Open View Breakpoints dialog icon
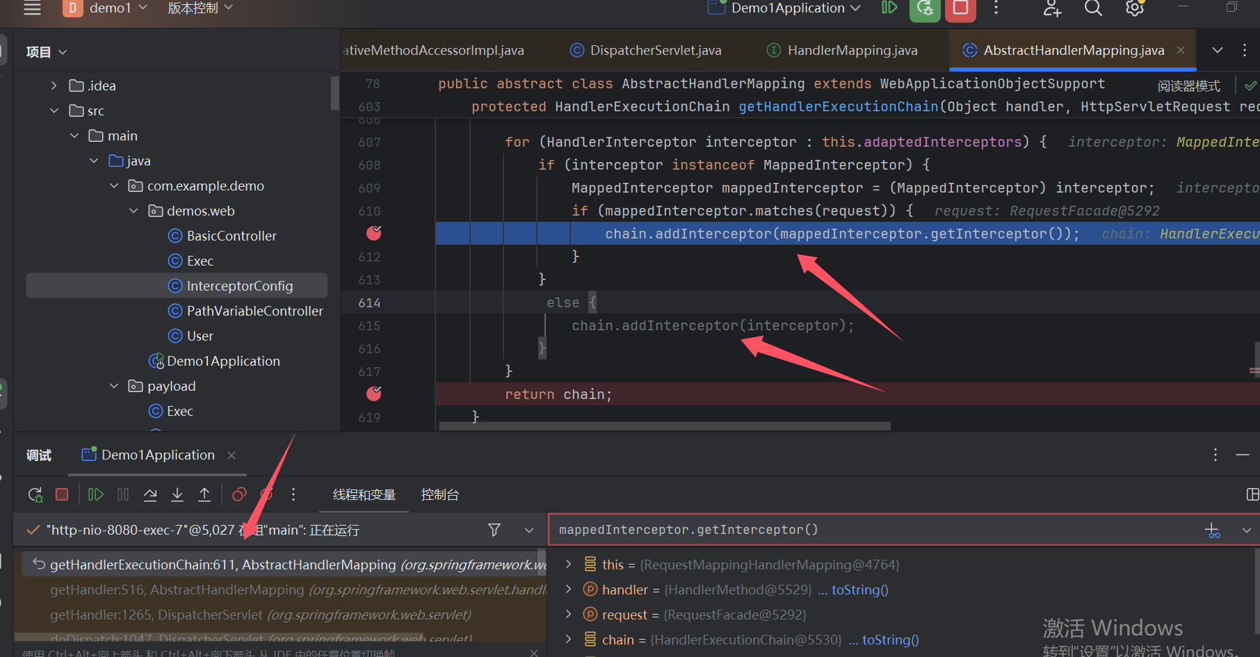 click(239, 494)
